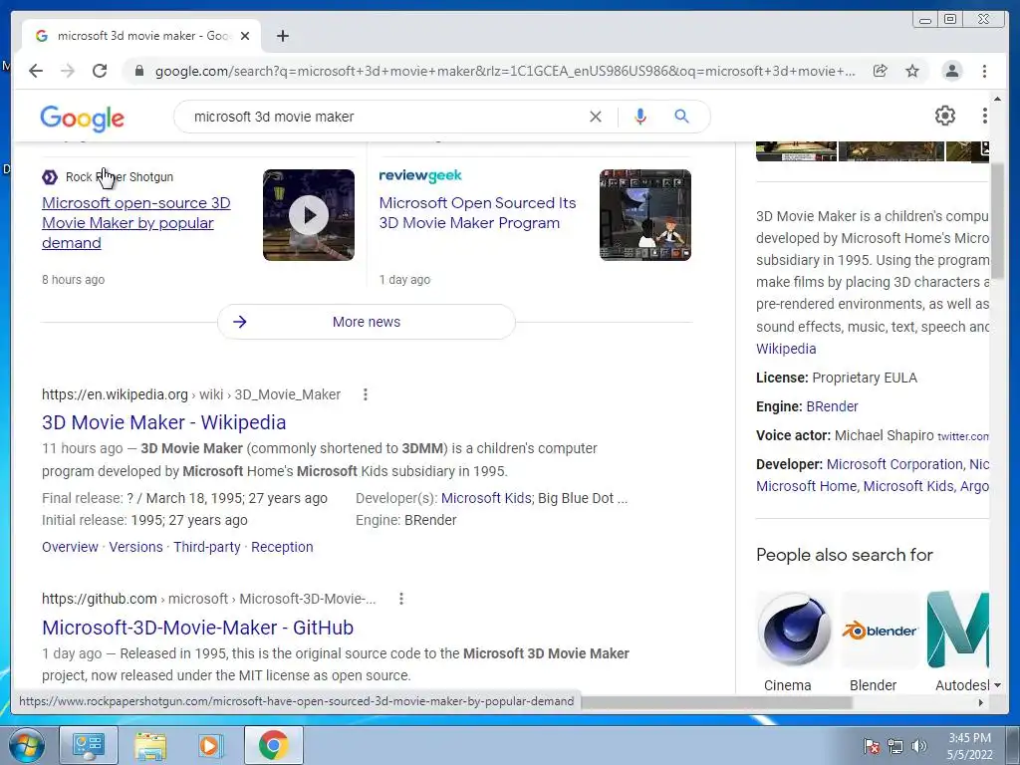Open 3D Movie Maker - Wikipedia result
Viewport: 1020px width, 765px height.
pos(164,422)
